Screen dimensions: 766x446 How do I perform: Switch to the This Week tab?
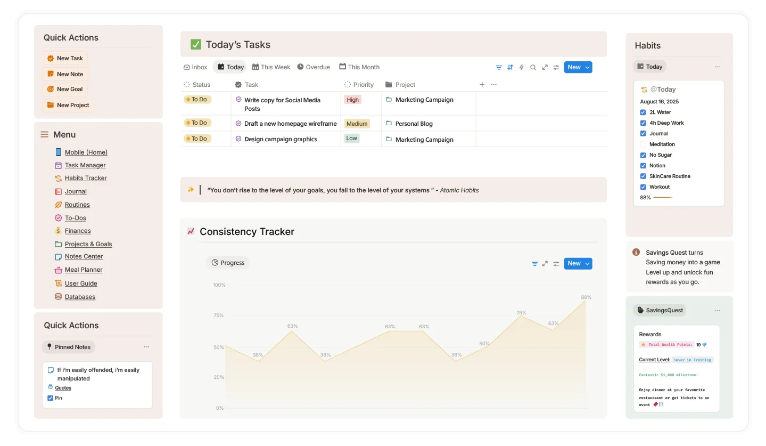point(271,67)
